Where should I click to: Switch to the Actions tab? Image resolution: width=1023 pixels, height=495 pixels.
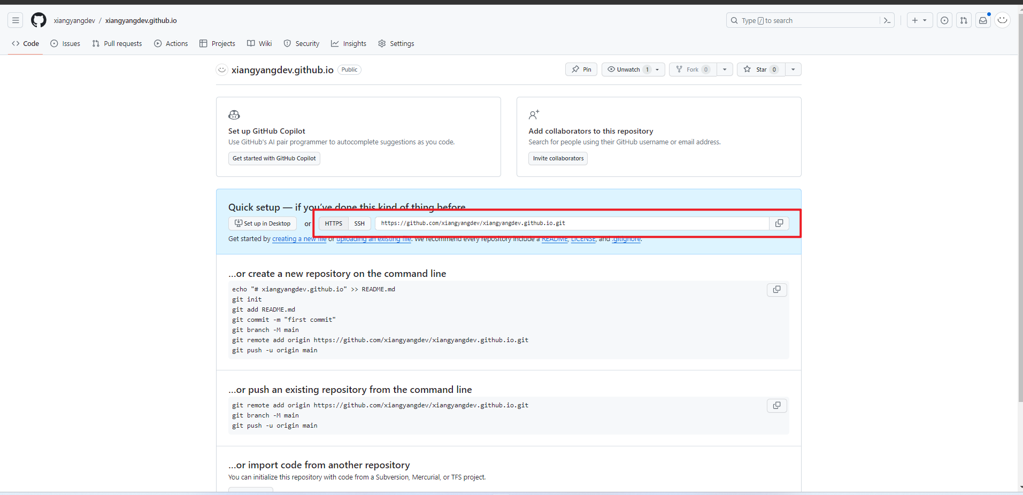coord(171,43)
